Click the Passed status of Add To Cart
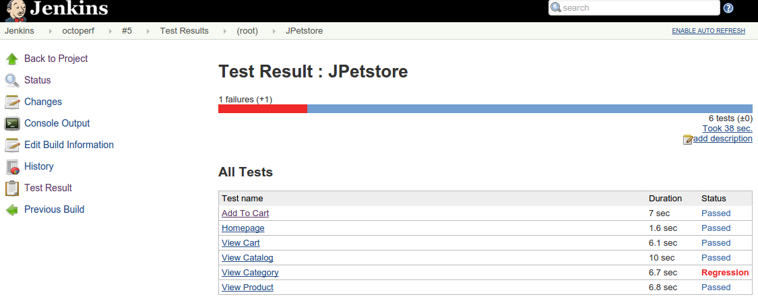The image size is (758, 301). click(716, 213)
